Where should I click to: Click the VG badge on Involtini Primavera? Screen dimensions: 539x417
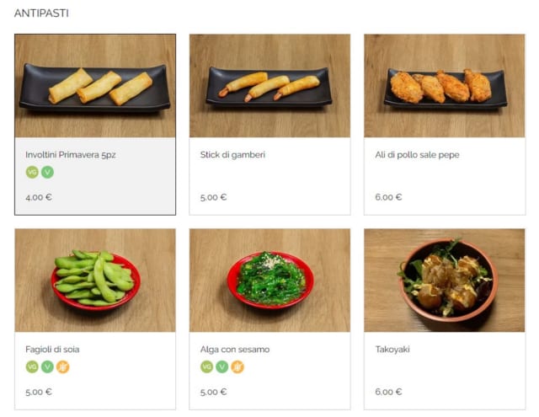point(32,172)
